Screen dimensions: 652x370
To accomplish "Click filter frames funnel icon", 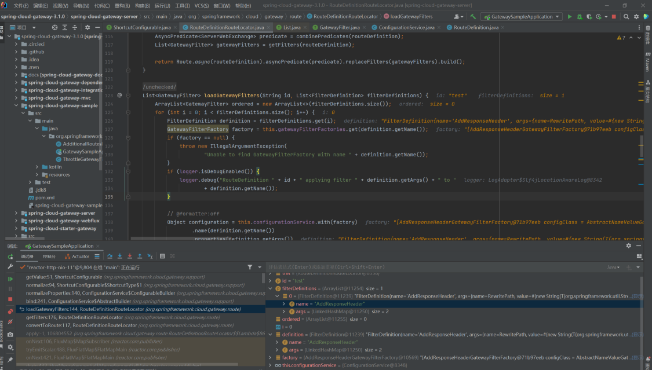I will pyautogui.click(x=250, y=267).
